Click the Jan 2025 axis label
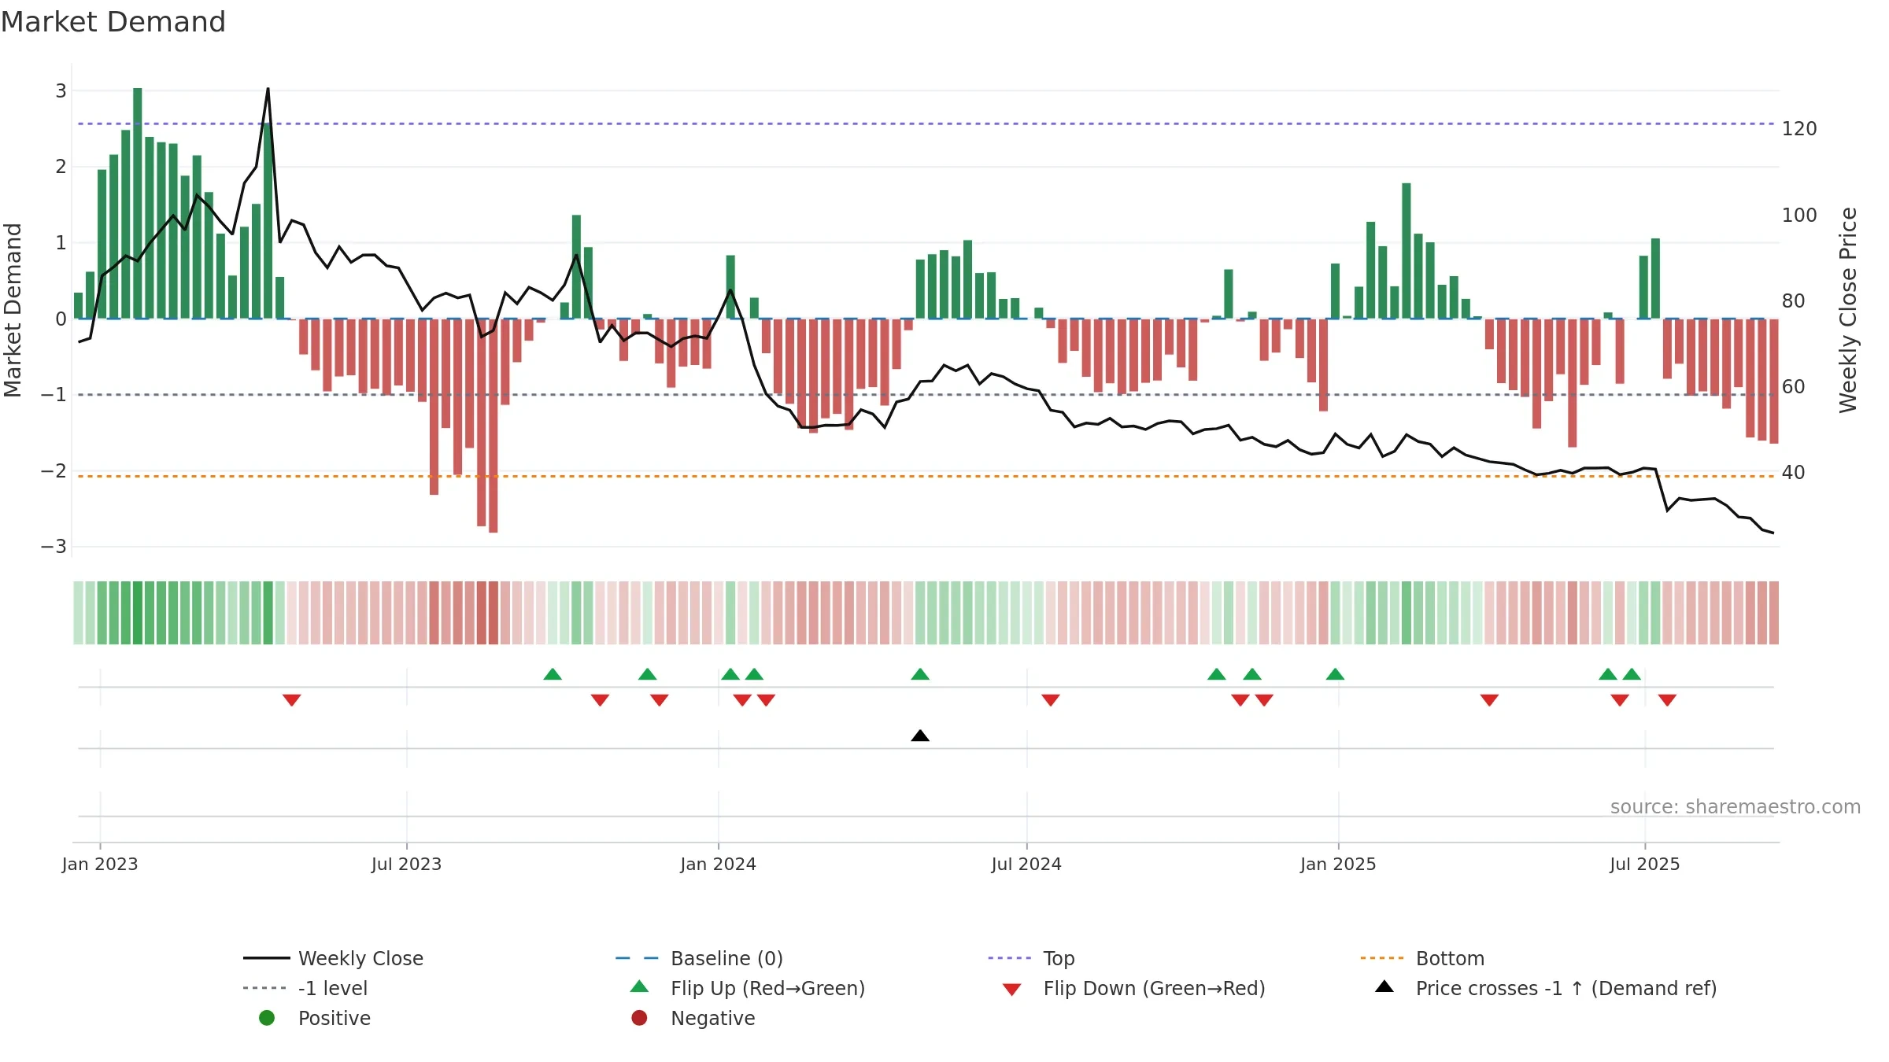This screenshot has width=1889, height=1062. pos(1338,864)
